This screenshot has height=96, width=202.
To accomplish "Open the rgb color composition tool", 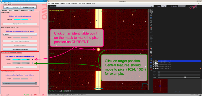I will coord(151,49).
